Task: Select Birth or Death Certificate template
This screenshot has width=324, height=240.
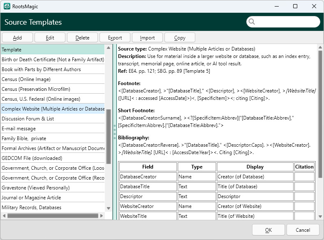Action: (x=53, y=60)
